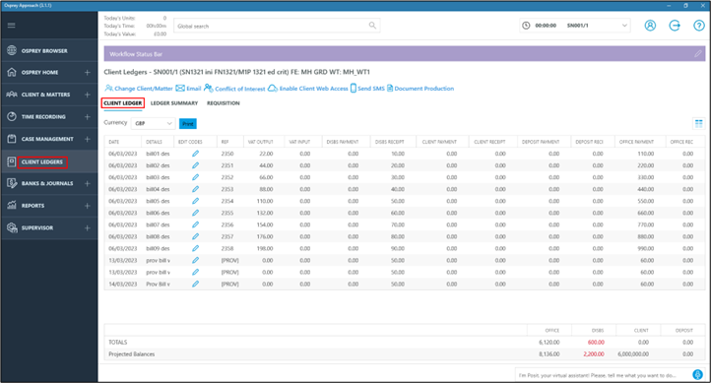This screenshot has height=383, width=711.
Task: Open the Client & Matters section
Action: tap(46, 95)
